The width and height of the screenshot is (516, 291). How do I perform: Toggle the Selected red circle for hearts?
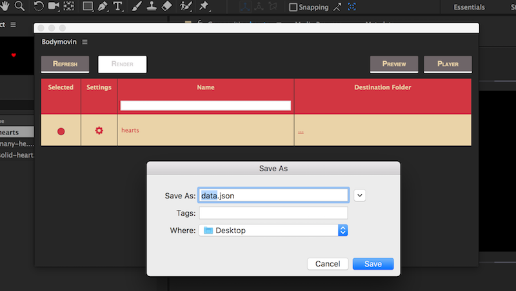61,131
